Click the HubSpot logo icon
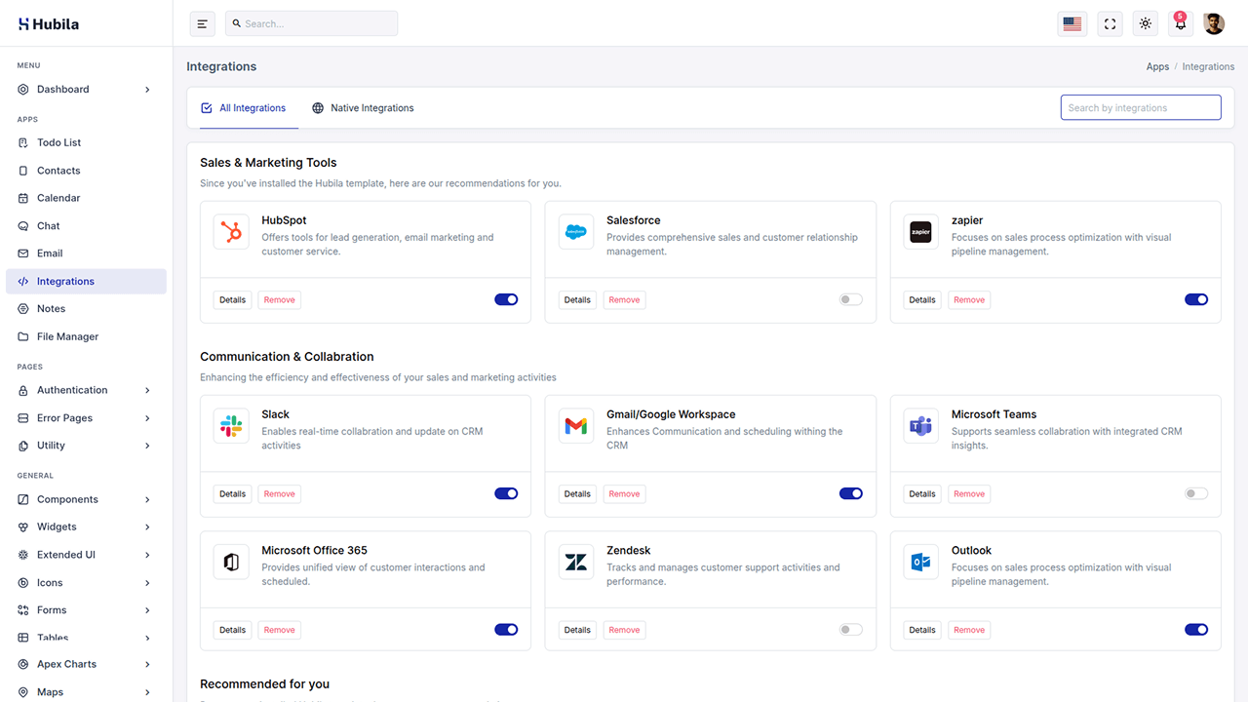 point(231,232)
